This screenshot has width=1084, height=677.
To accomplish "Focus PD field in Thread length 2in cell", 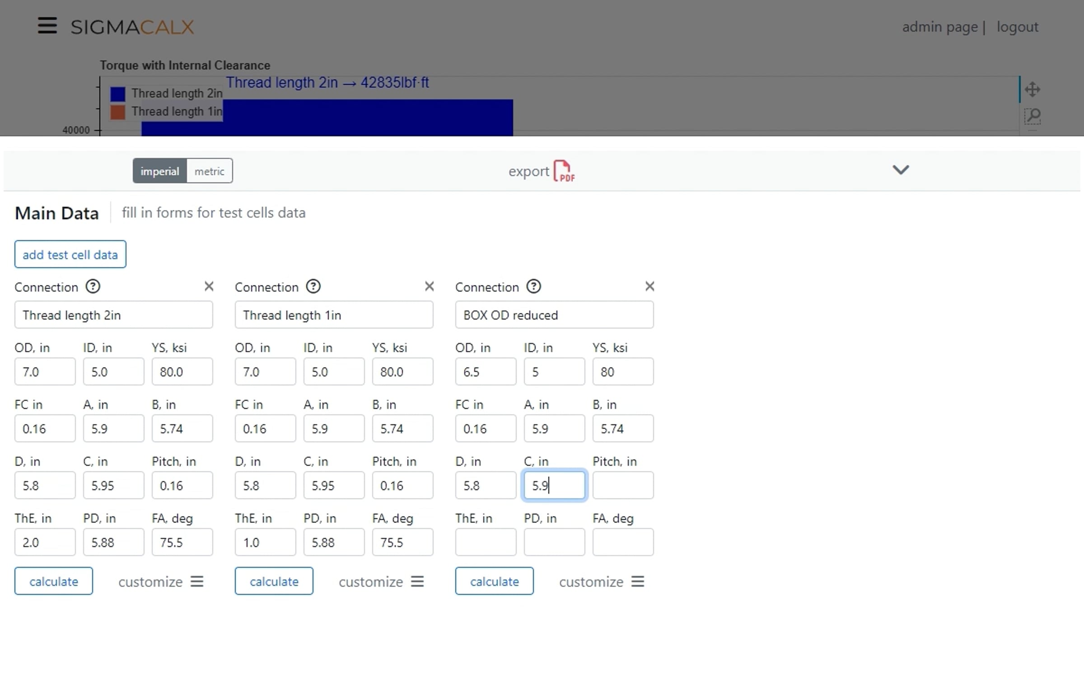I will pos(113,542).
